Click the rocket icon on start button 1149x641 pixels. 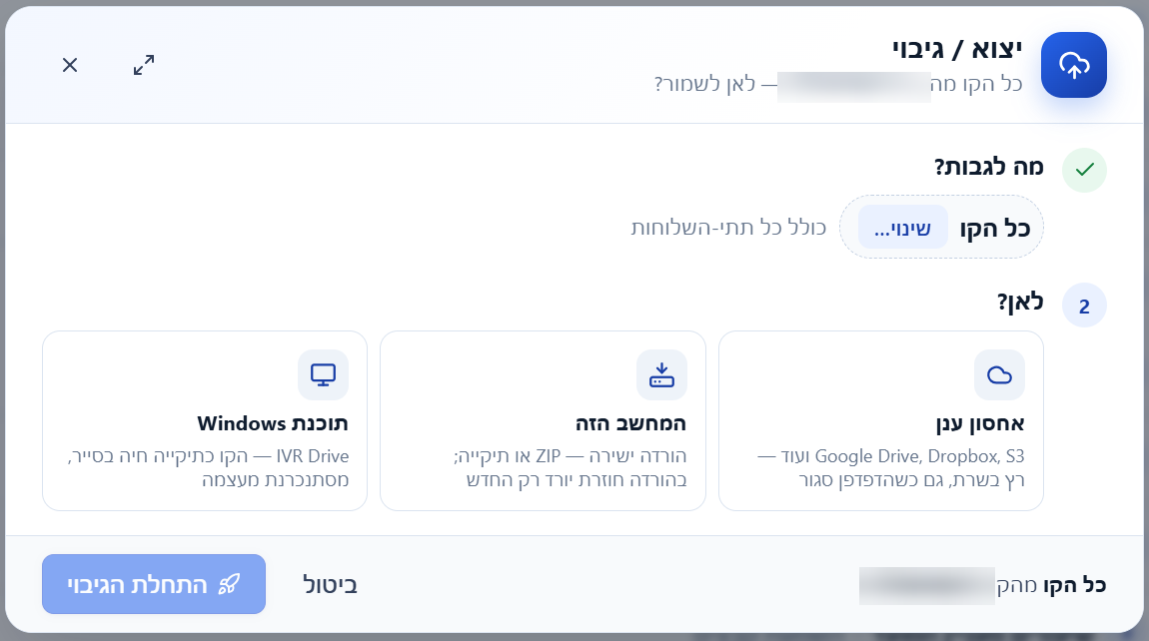229,585
